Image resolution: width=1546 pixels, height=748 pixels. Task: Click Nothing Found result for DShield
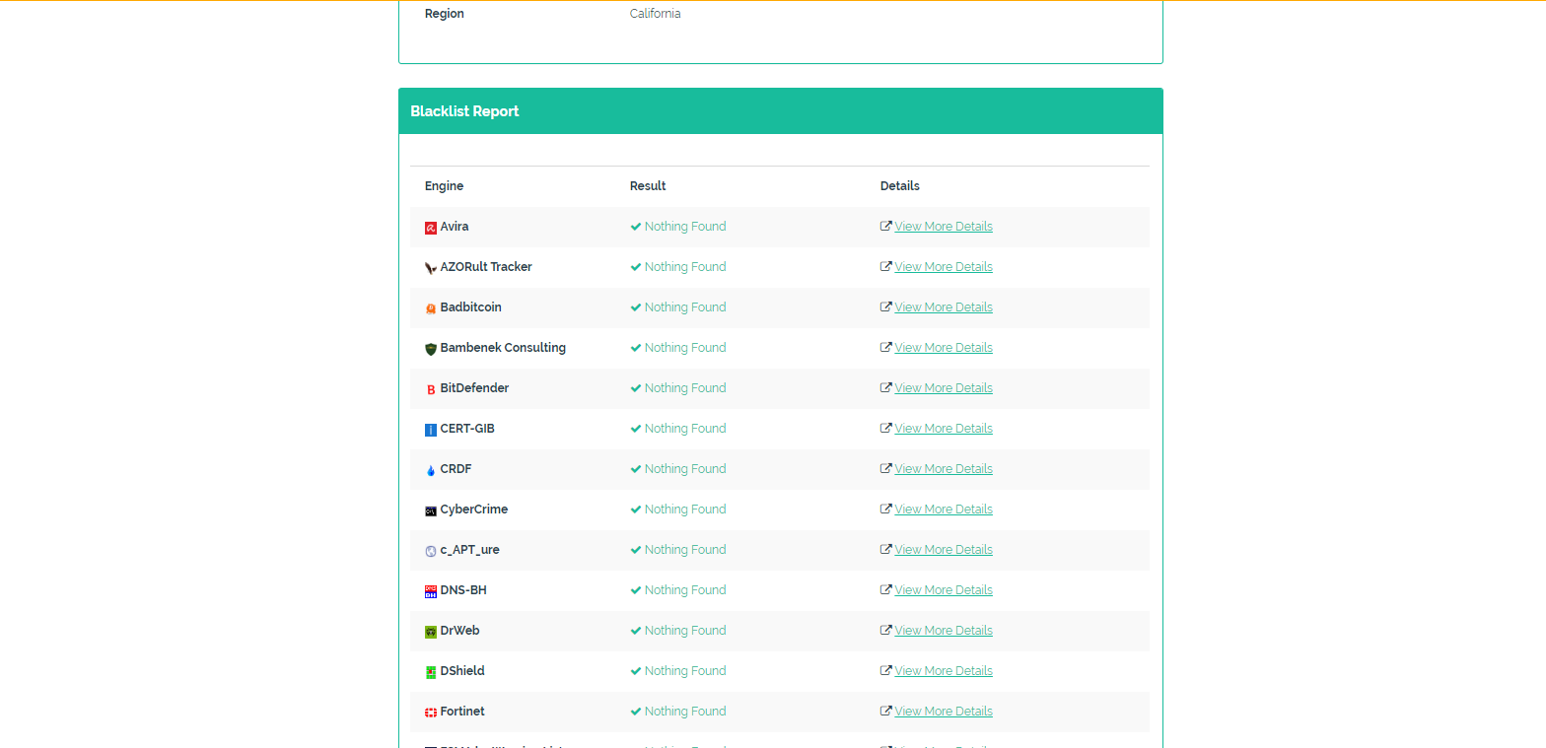[x=678, y=671]
